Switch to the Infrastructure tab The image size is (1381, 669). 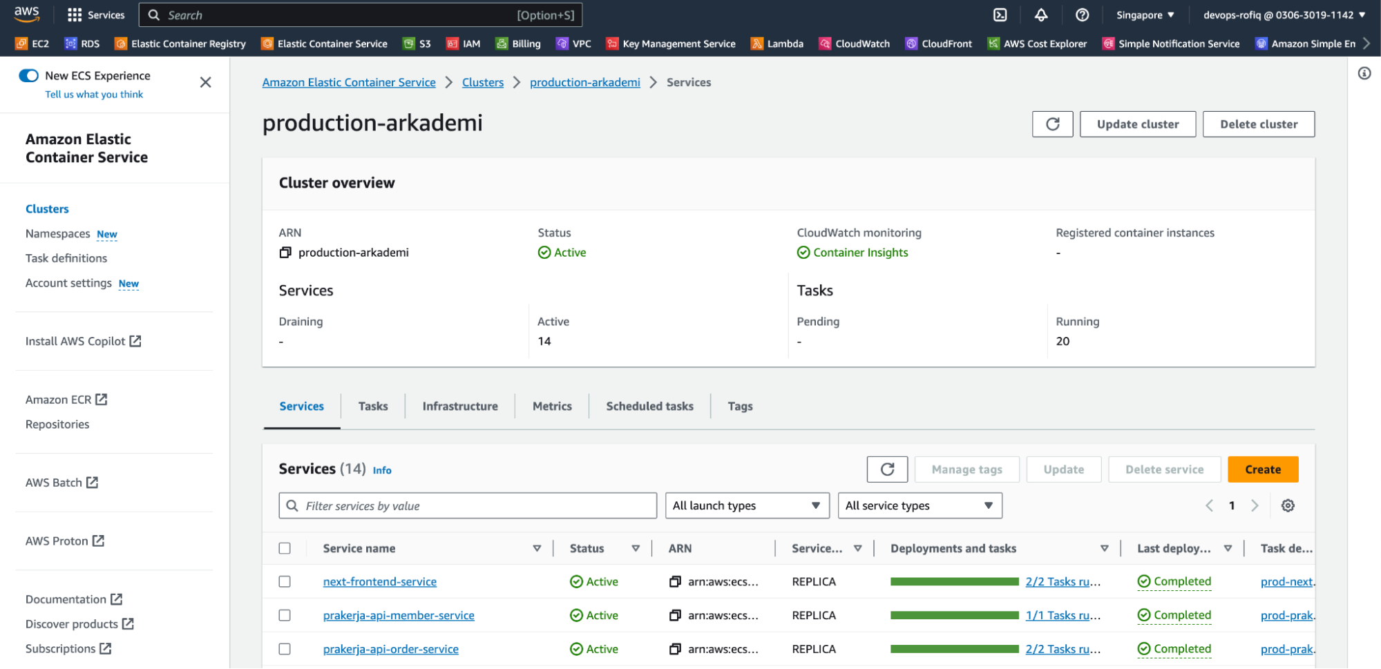[x=460, y=407]
